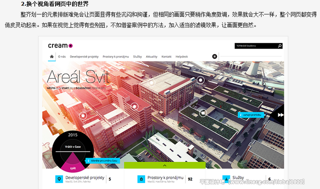
Task: Click Developerské projekty link at bottom
Action: point(85,177)
